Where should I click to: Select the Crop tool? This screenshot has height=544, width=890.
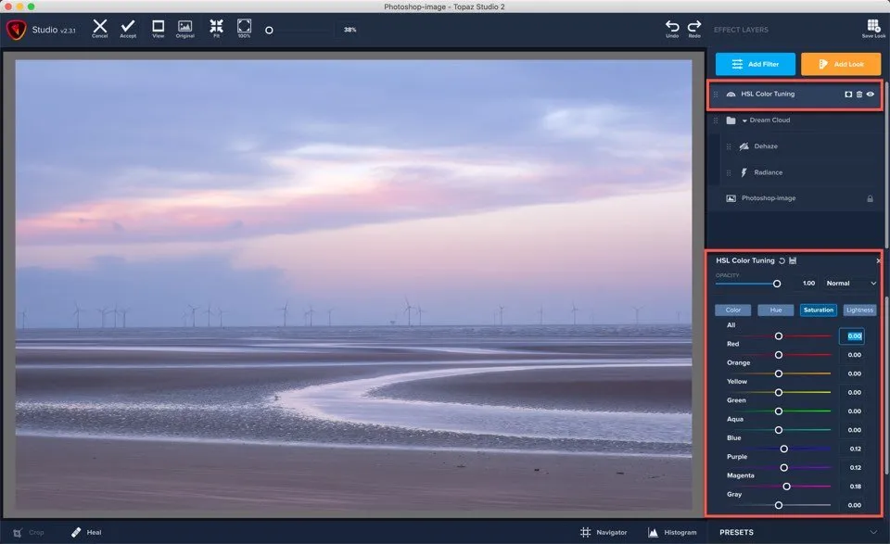coord(29,533)
